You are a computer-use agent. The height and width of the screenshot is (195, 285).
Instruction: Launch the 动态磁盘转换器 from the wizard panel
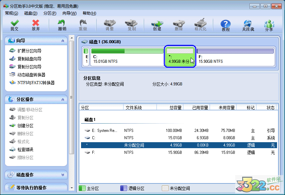[x=31, y=75]
